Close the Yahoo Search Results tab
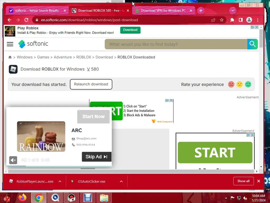This screenshot has width=270, height=203. pyautogui.click(x=65, y=11)
